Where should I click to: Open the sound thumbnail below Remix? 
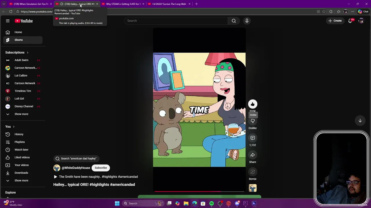[x=252, y=188]
